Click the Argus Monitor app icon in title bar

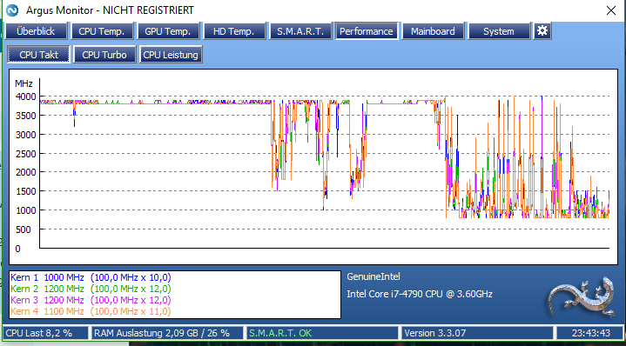(x=12, y=10)
